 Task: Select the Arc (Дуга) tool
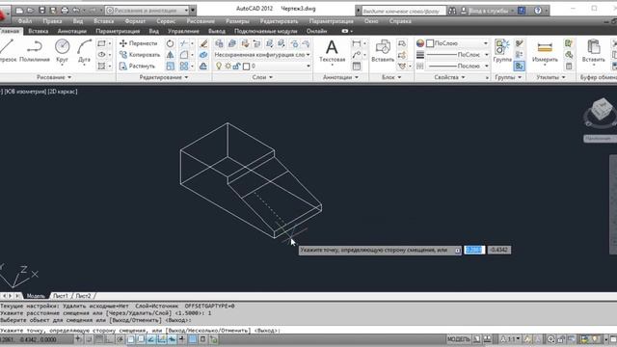pos(84,51)
